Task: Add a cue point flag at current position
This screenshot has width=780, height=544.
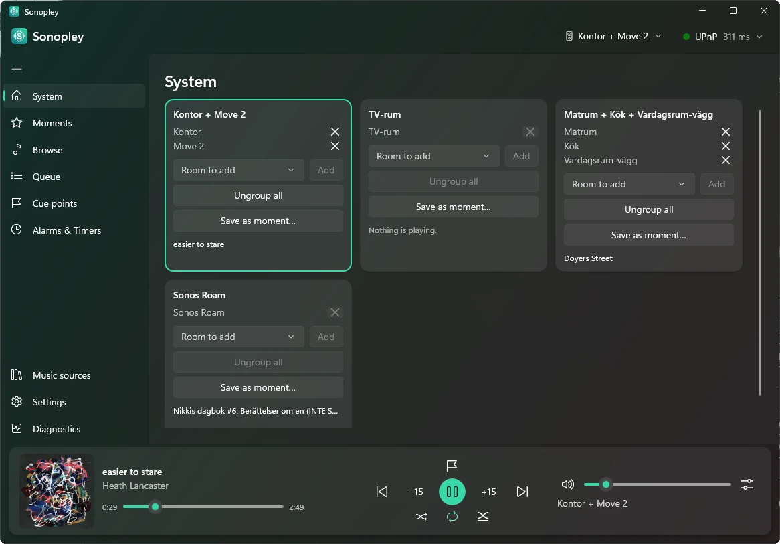Action: coord(452,465)
